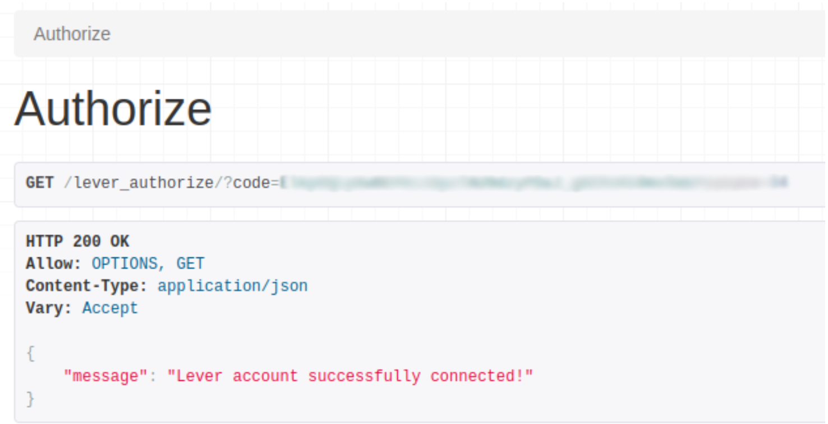Click the large Authorize page heading
The image size is (828, 424).
click(113, 109)
